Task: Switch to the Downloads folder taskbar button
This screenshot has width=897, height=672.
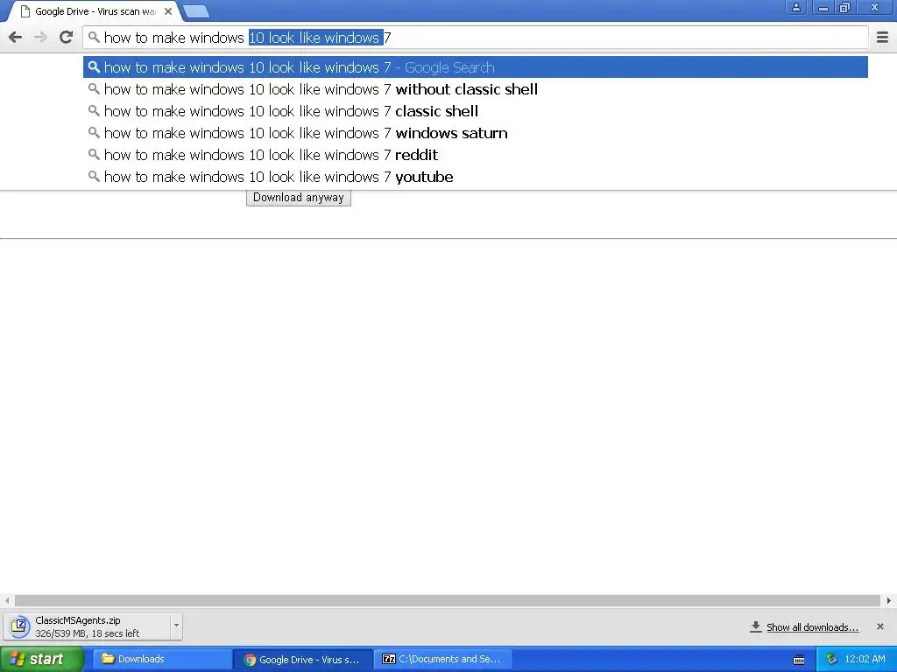Action: [x=162, y=660]
